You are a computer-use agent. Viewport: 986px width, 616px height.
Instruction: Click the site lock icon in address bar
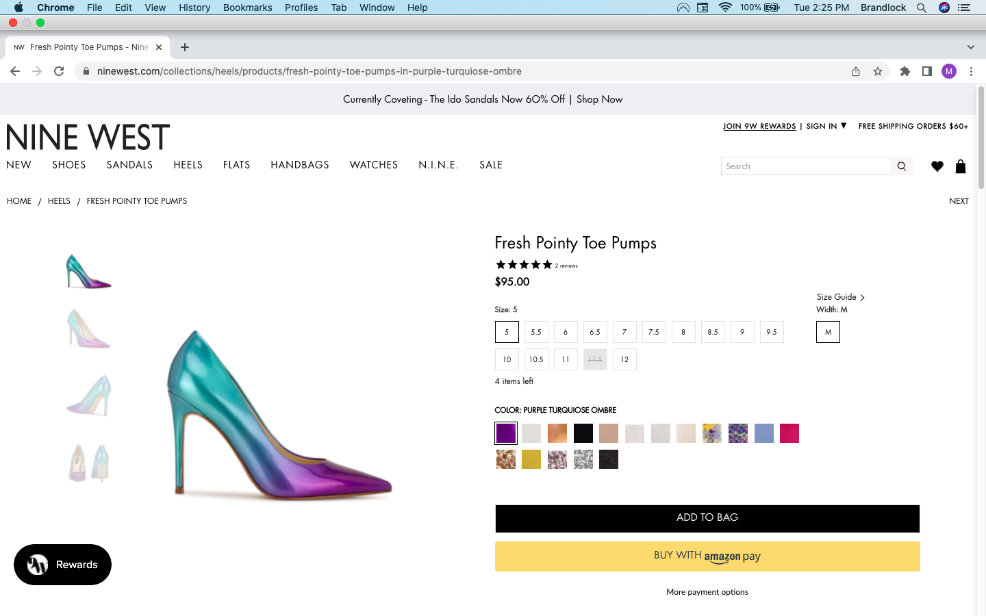pyautogui.click(x=86, y=71)
